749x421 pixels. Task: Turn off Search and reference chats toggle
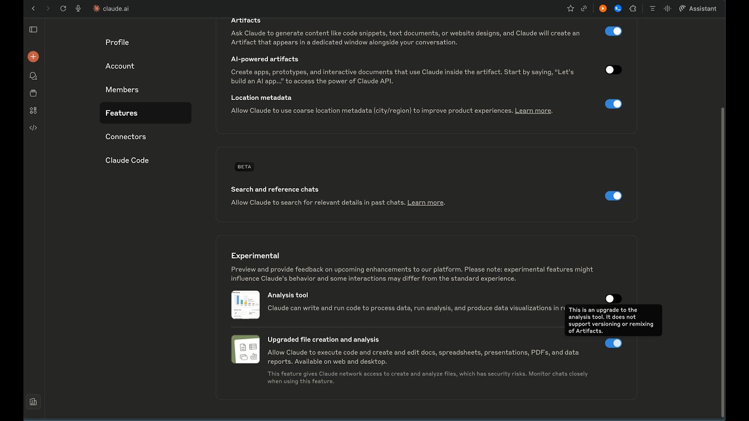pos(613,196)
